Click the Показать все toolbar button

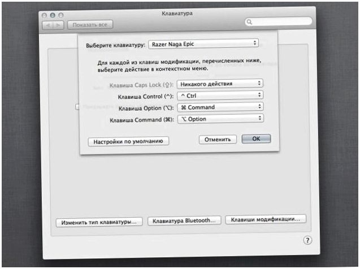point(90,25)
